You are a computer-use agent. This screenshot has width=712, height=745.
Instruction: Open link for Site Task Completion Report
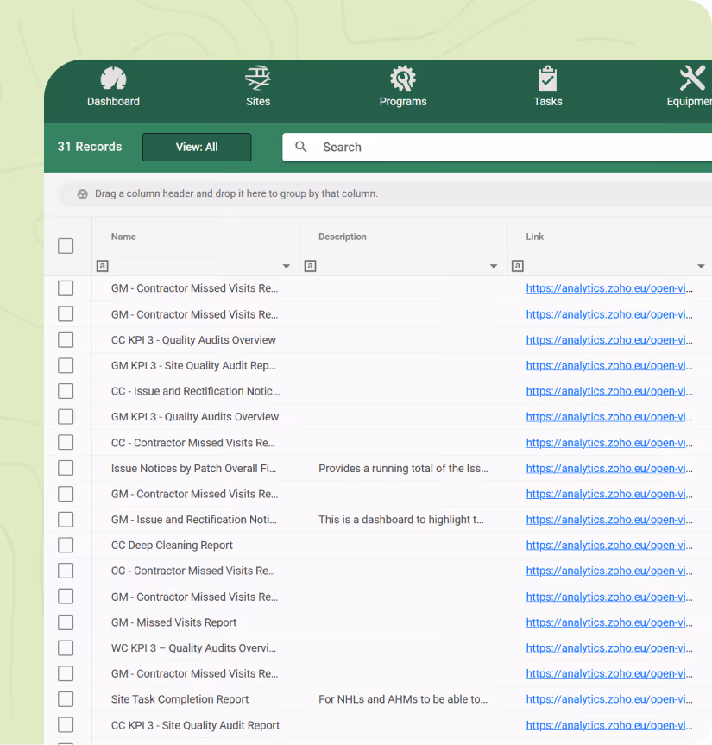609,699
